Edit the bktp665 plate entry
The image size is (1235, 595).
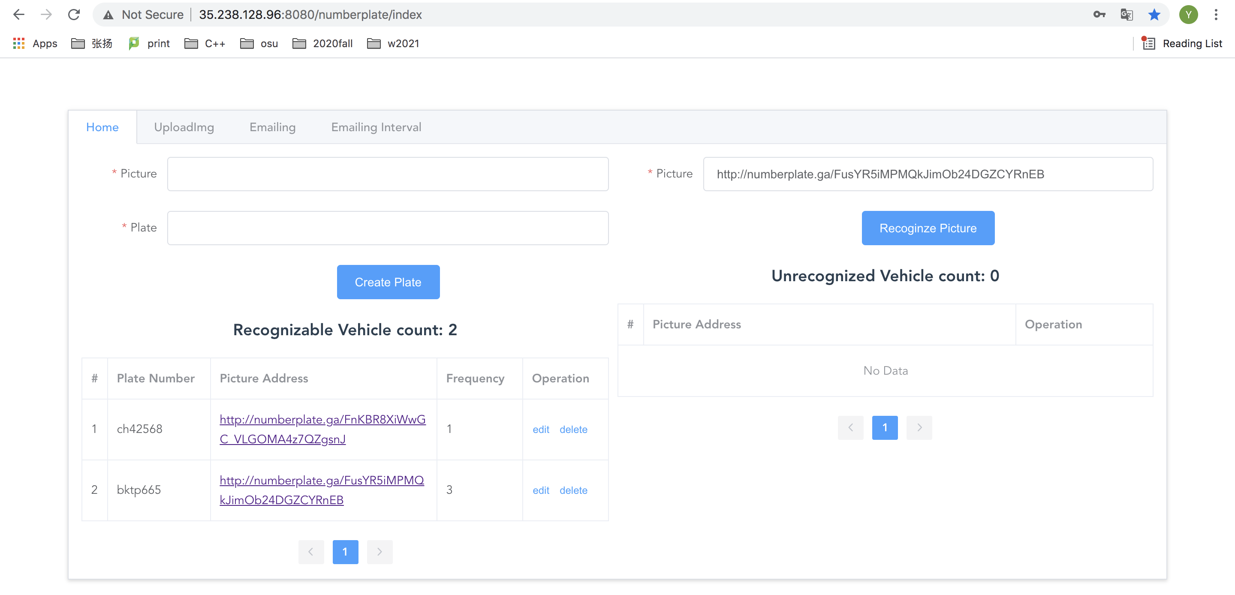540,490
